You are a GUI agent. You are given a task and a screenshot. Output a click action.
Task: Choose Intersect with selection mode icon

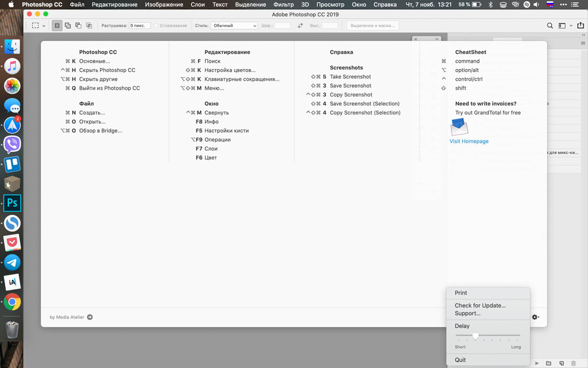[89, 25]
